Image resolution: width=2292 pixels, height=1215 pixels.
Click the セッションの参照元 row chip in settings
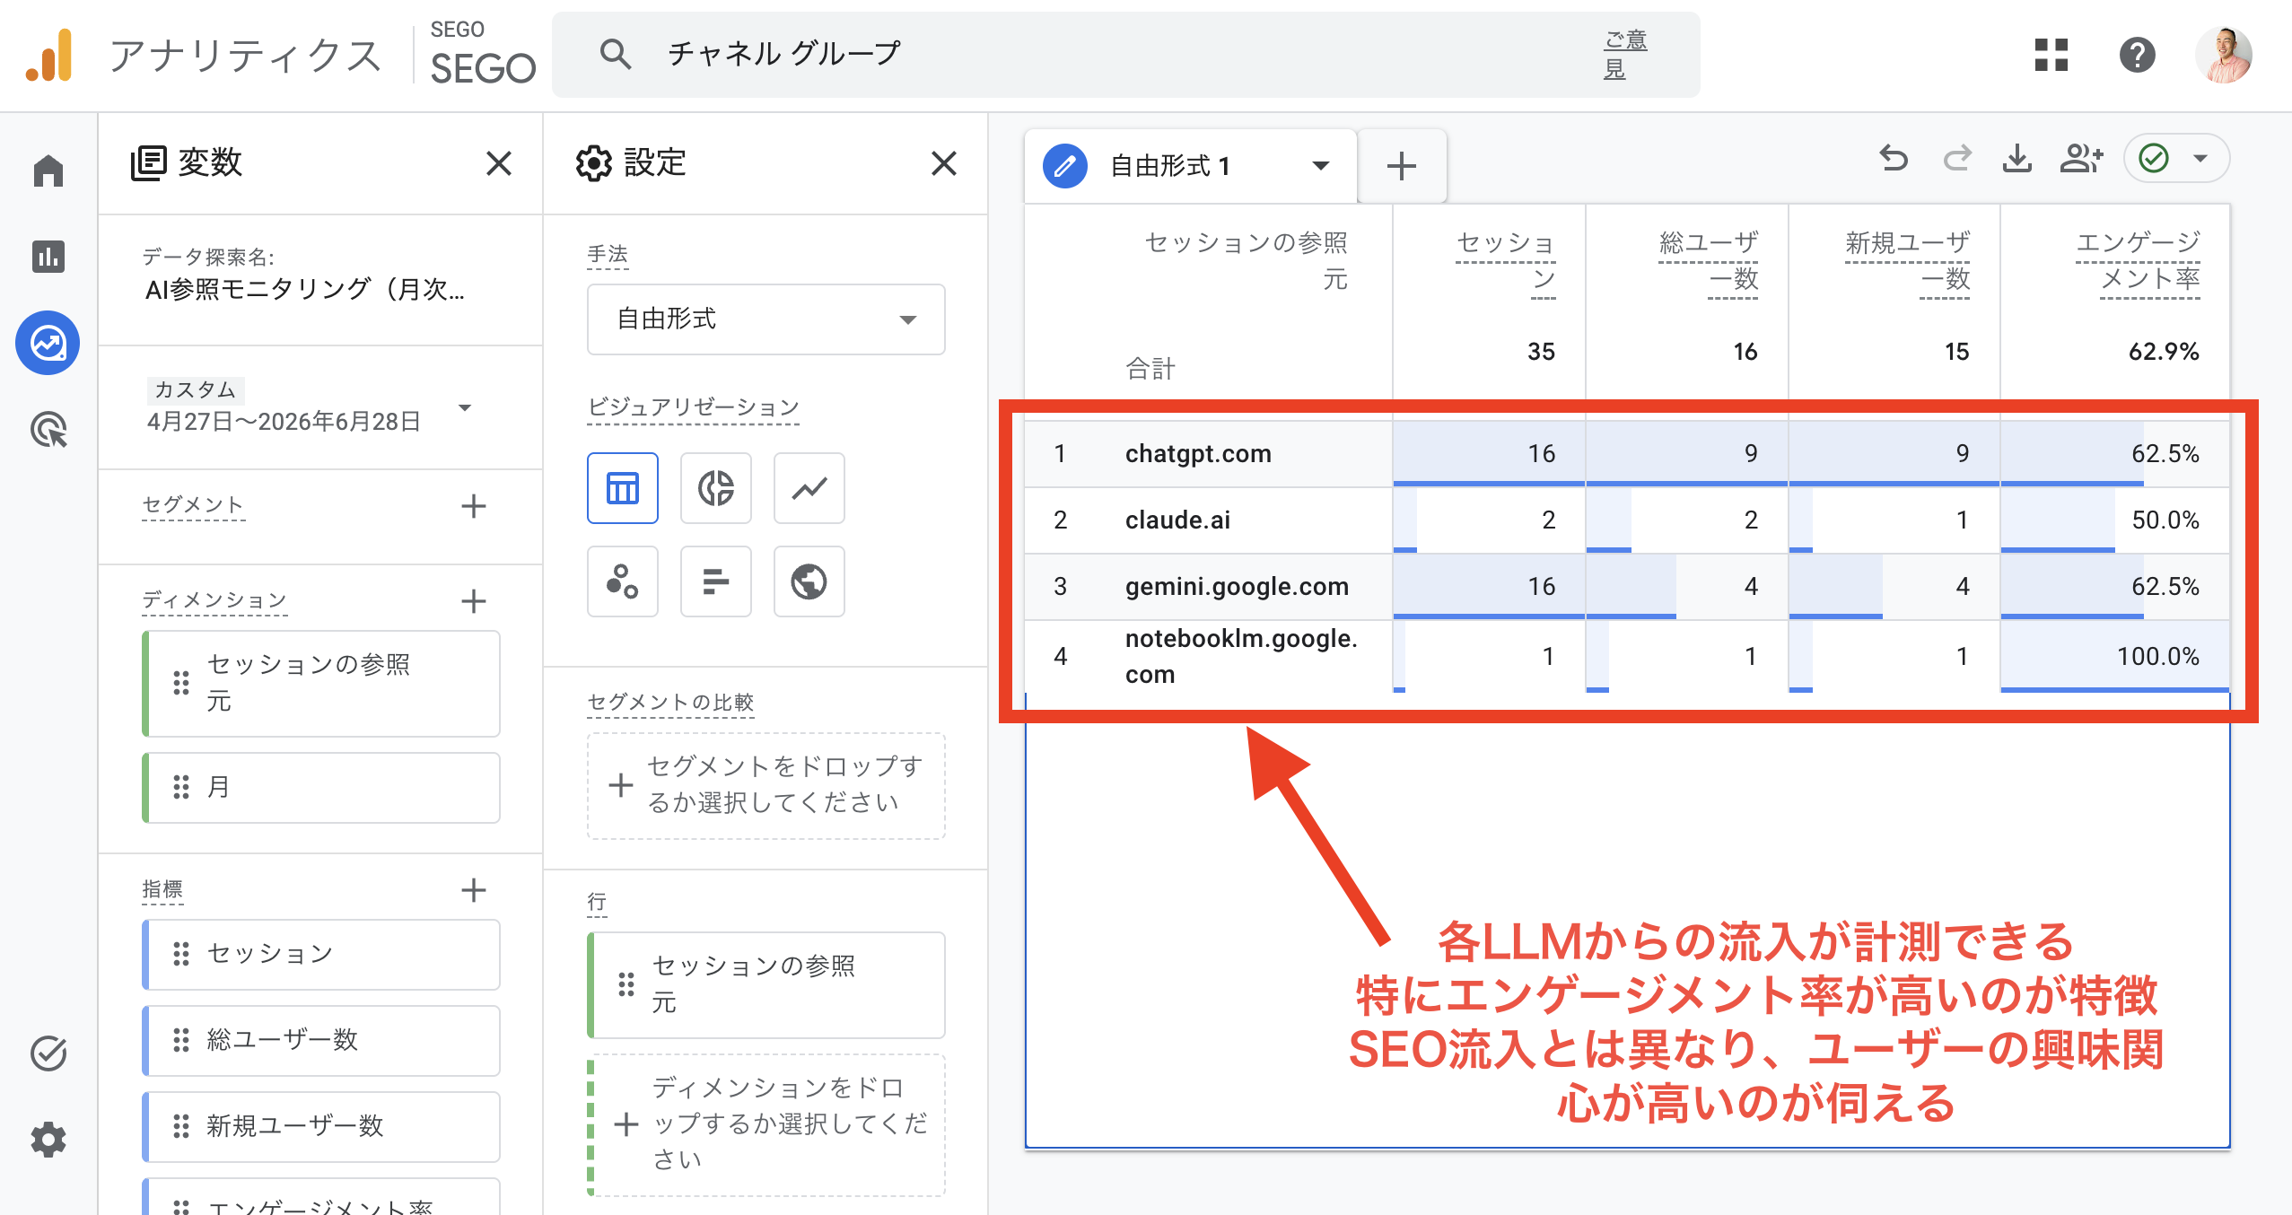pos(766,984)
